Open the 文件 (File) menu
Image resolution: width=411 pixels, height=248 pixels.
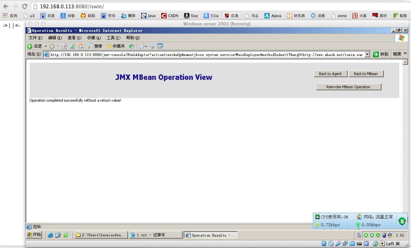pyautogui.click(x=35, y=38)
